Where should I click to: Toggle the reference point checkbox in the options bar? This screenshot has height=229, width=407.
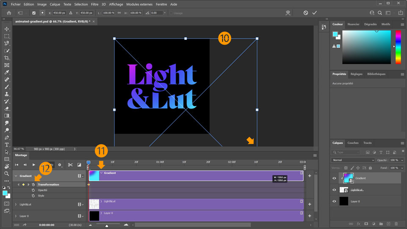tap(34, 13)
